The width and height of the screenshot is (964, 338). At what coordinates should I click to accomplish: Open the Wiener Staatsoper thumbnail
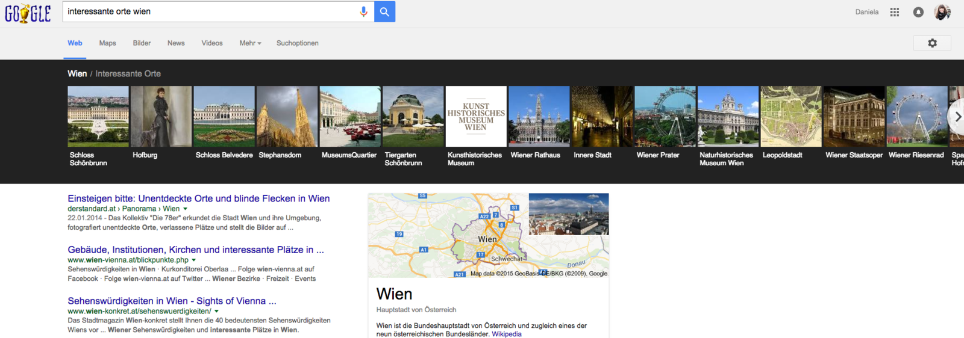coord(854,116)
